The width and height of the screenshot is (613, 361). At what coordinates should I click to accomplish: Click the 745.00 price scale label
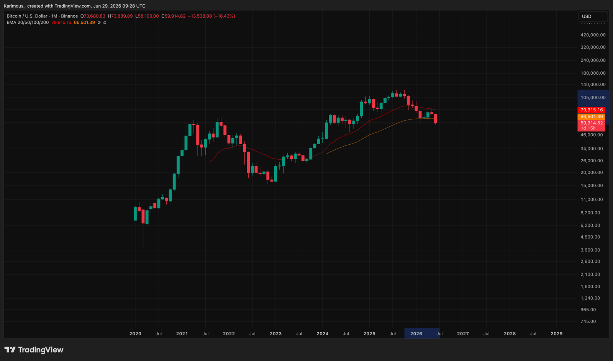coord(588,322)
